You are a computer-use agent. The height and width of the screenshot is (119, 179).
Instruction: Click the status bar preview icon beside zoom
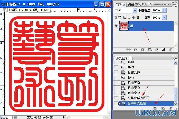tap(15, 117)
